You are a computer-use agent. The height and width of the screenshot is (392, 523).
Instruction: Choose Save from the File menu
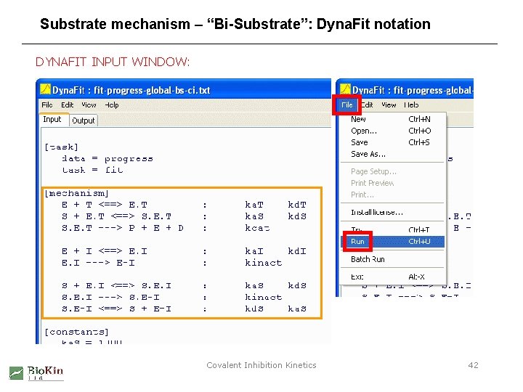pyautogui.click(x=392, y=142)
